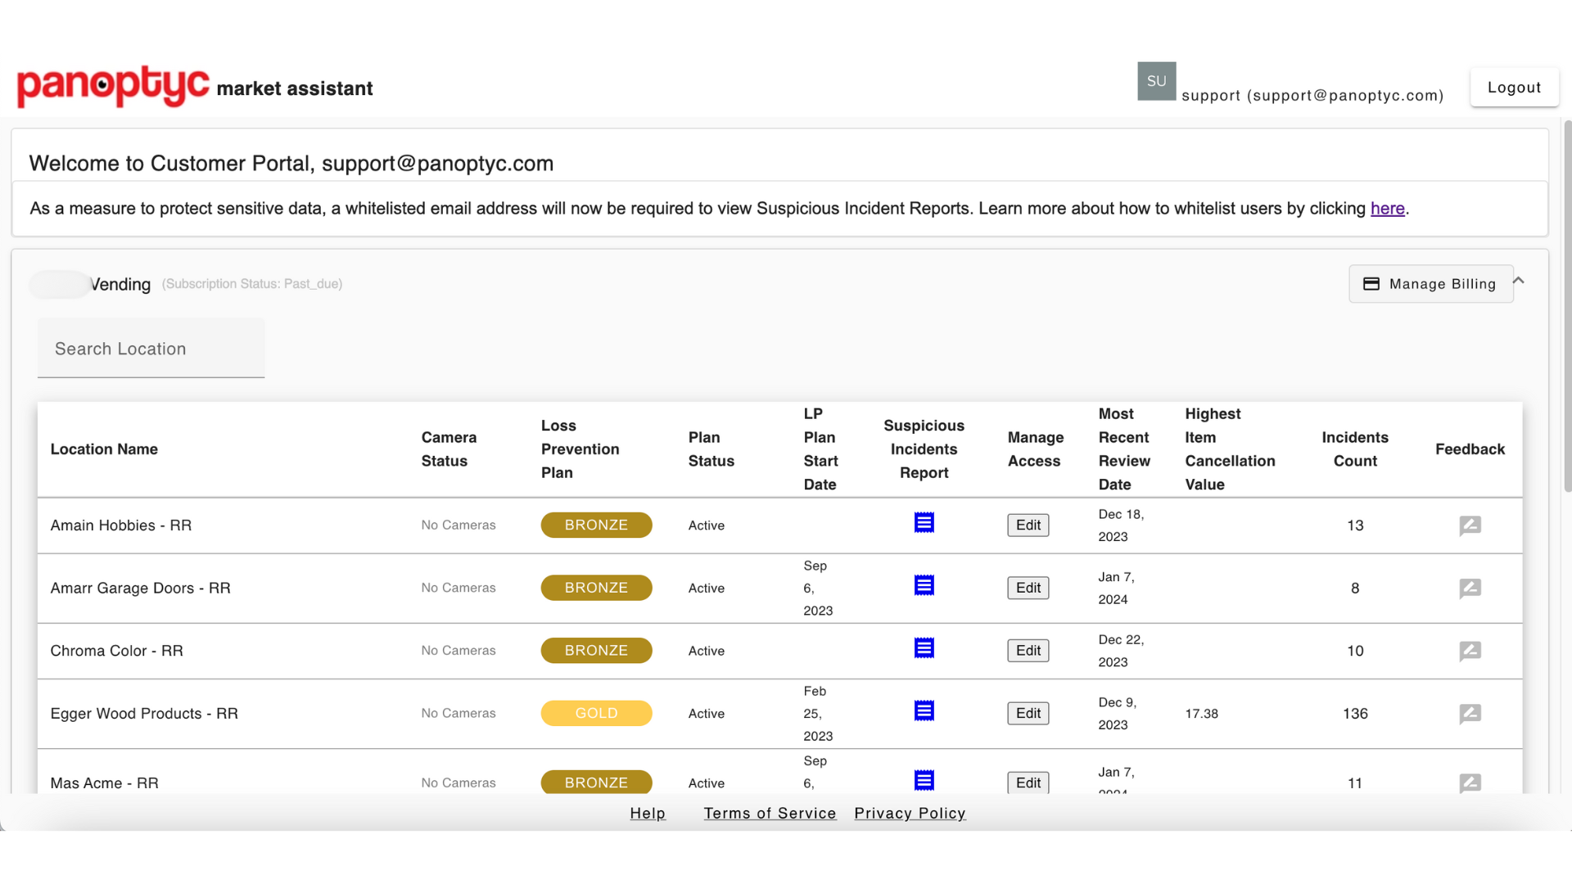Click the Feb 25, 2023 start date

(x=818, y=714)
